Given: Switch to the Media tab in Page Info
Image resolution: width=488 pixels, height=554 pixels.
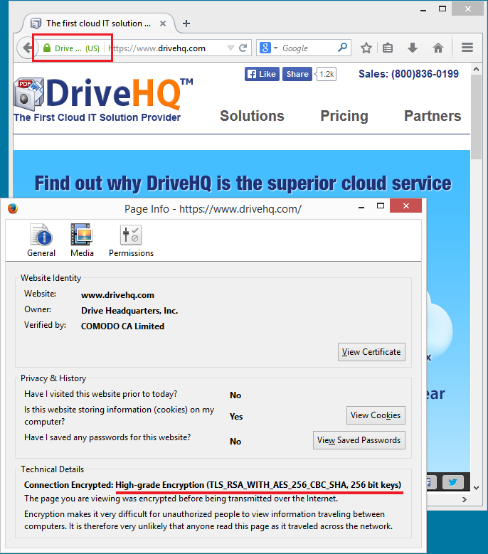Looking at the screenshot, I should click(82, 240).
